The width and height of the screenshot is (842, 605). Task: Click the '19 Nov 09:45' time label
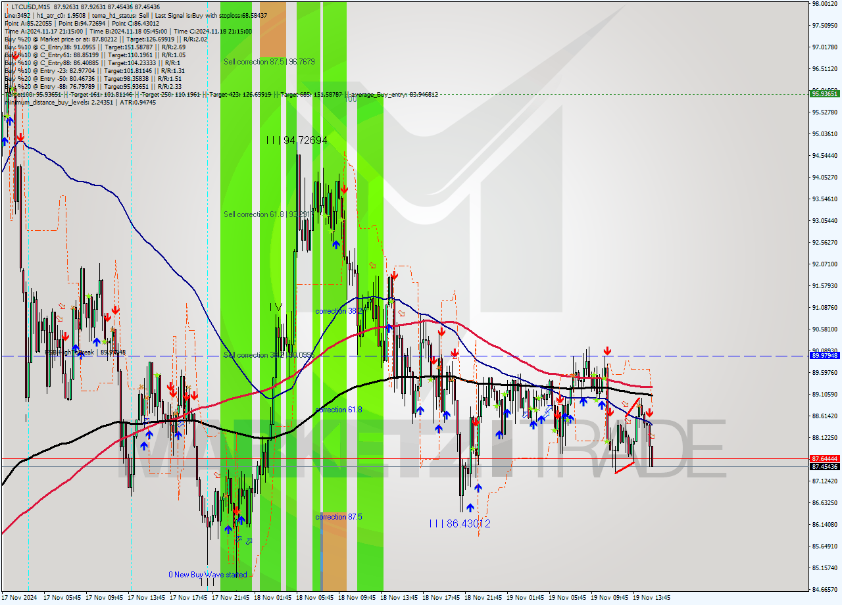point(609,598)
